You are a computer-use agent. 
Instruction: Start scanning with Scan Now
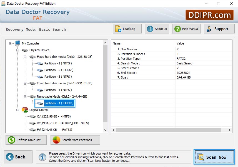214,157
